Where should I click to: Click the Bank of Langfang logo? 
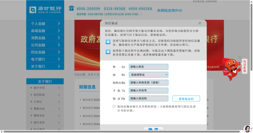point(45,10)
